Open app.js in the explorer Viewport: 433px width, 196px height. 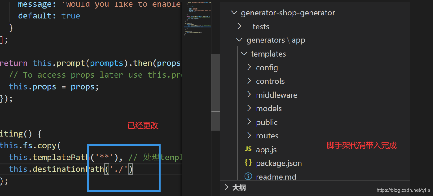click(x=266, y=150)
